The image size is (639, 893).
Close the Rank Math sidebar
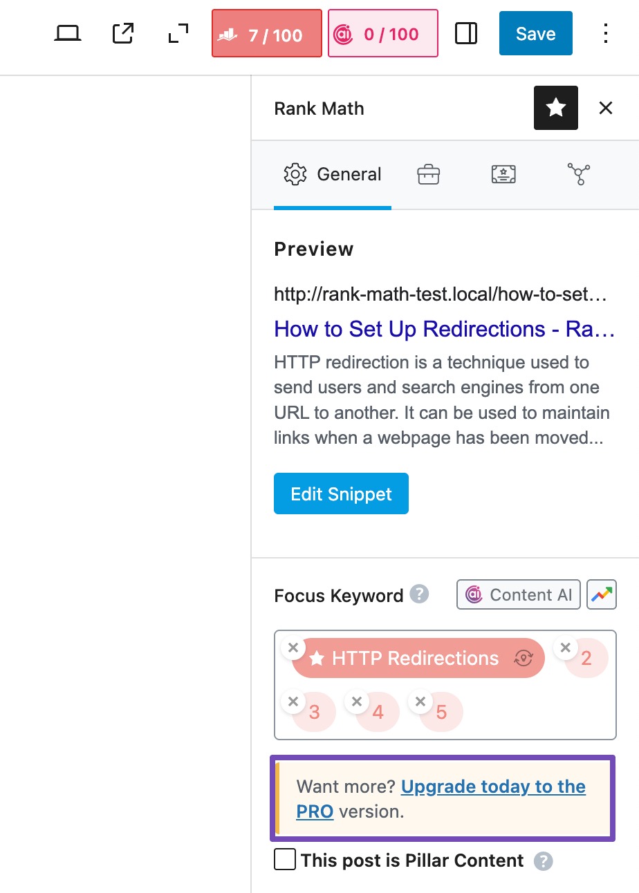coord(606,108)
